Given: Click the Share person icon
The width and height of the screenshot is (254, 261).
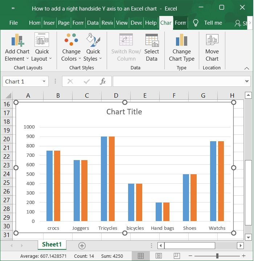Looking at the screenshot, I should [238, 23].
